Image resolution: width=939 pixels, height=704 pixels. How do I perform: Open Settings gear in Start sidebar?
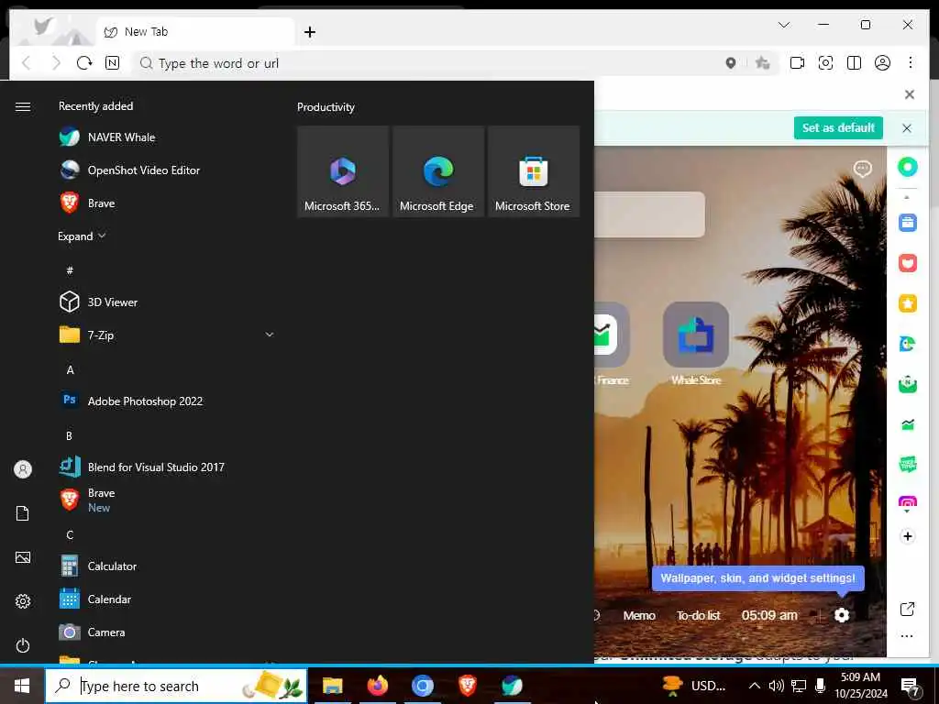click(x=23, y=601)
